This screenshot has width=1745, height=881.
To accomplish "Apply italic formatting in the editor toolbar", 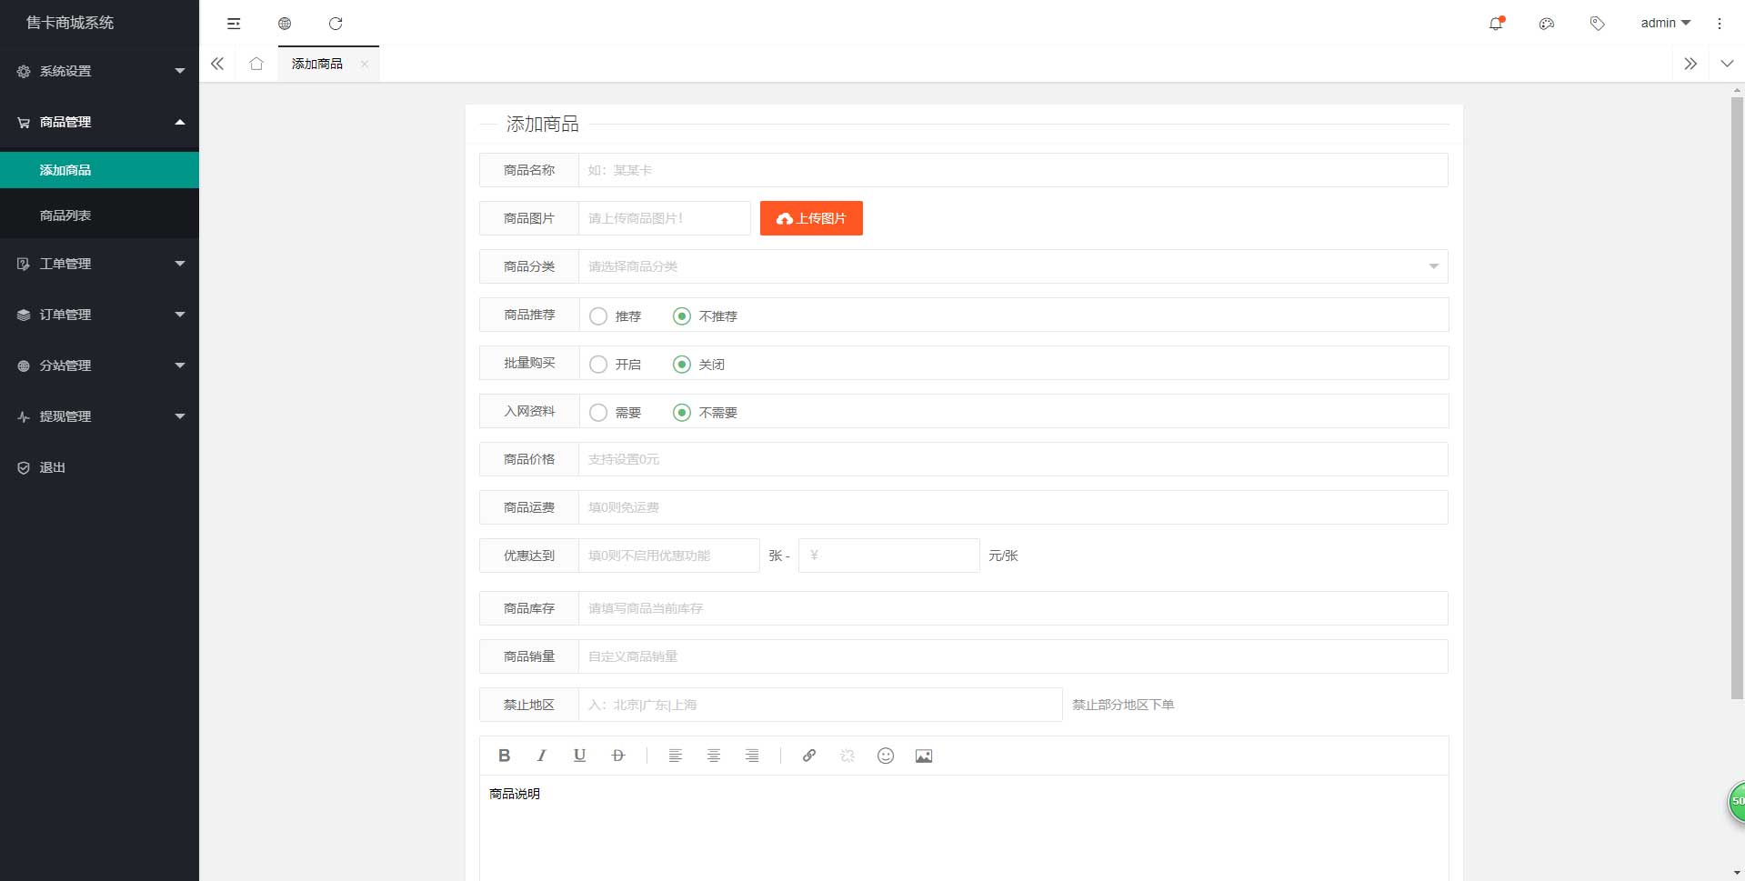I will [541, 756].
